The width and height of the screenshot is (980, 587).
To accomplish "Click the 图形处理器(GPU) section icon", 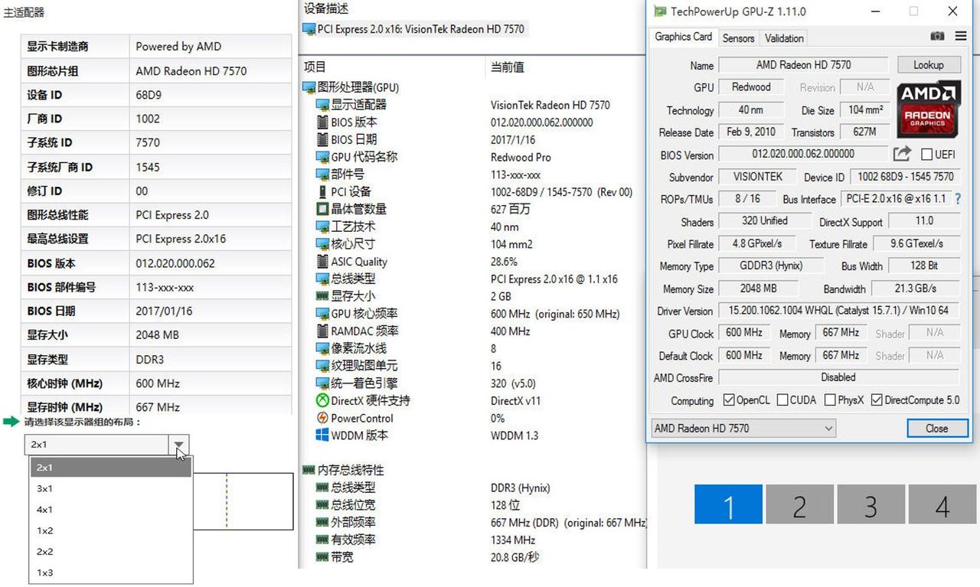I will [x=309, y=87].
